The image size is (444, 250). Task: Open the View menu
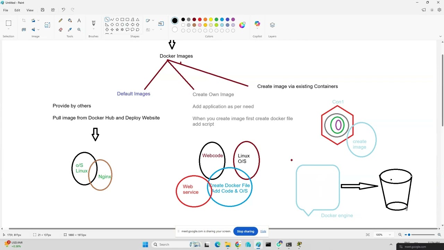[30, 10]
